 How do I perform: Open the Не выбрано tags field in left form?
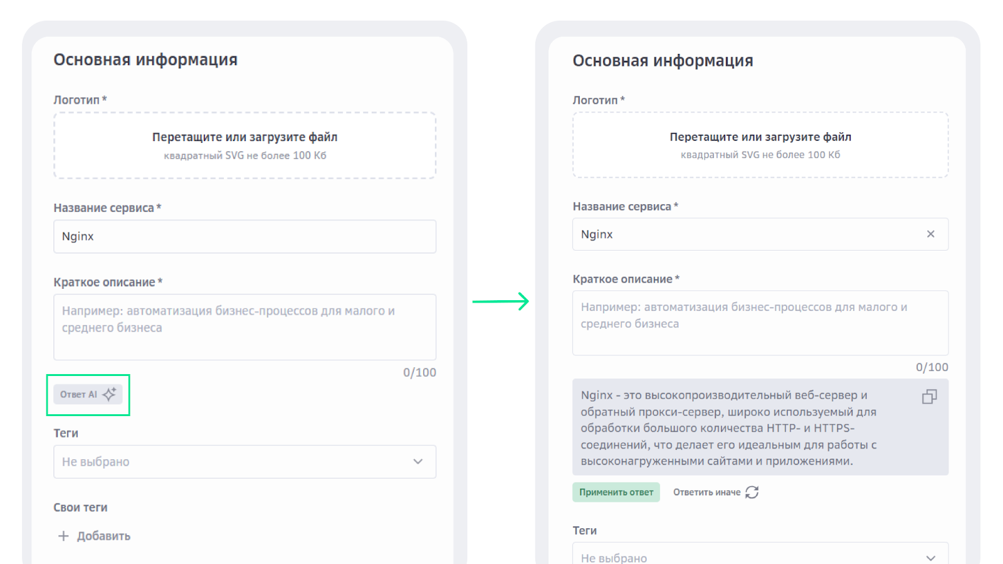pyautogui.click(x=226, y=462)
